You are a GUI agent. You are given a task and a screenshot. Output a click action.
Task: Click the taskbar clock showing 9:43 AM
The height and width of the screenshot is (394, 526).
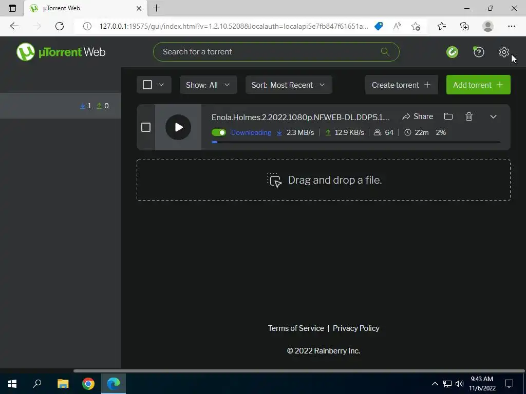482,384
